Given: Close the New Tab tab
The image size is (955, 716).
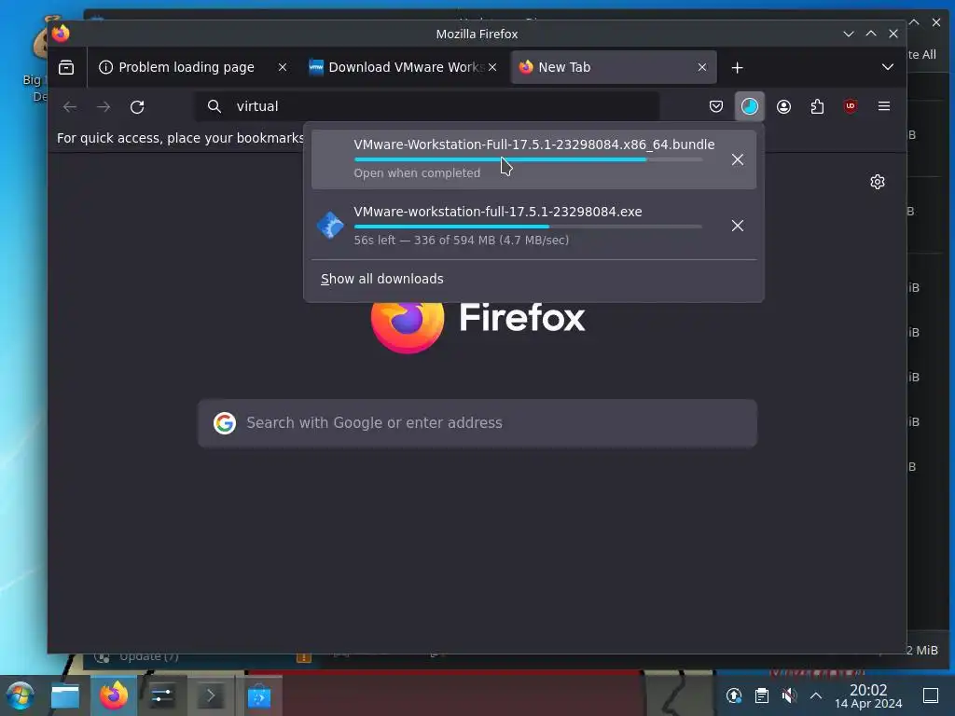Looking at the screenshot, I should (702, 67).
